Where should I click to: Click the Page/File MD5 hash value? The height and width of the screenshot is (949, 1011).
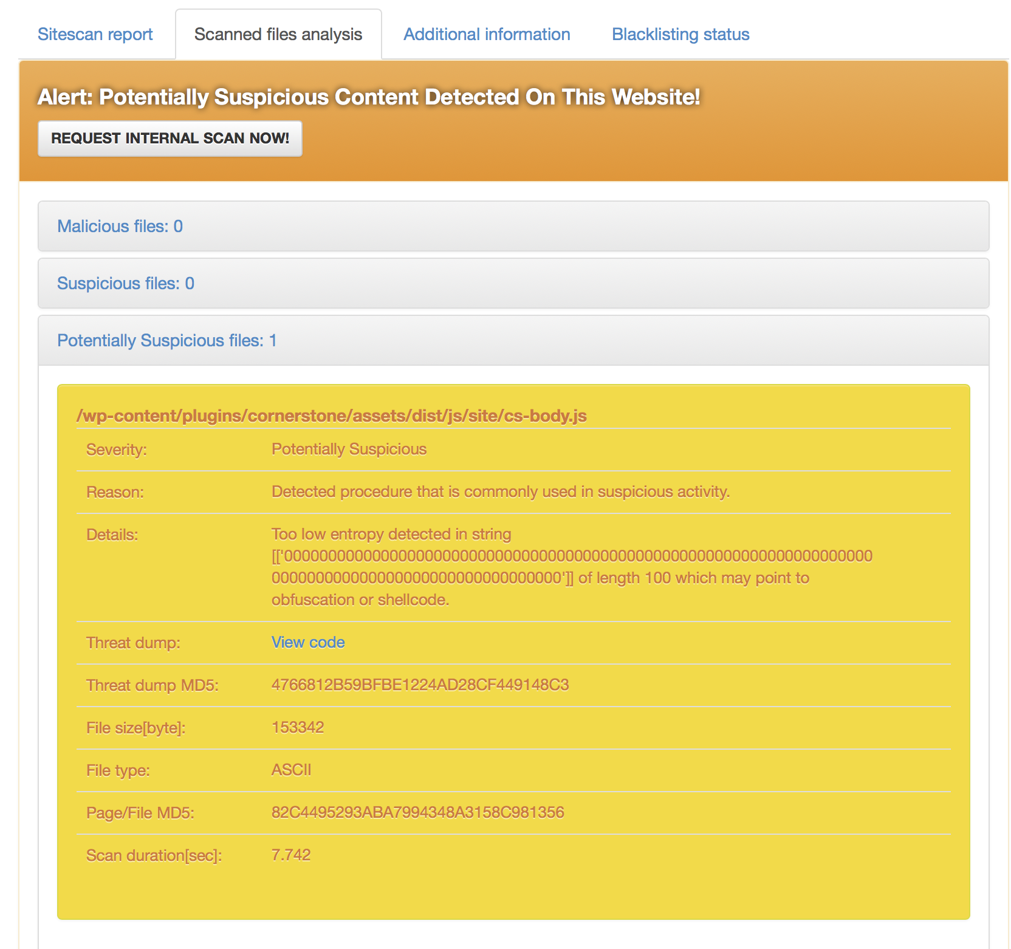417,813
